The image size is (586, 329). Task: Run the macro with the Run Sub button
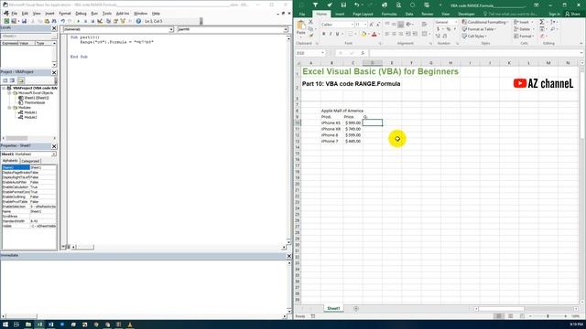click(78, 21)
